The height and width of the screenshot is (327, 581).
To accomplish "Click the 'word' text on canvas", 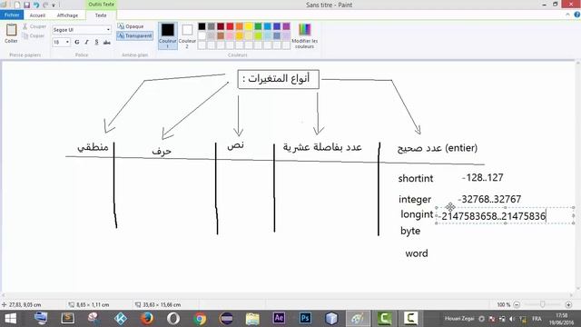I will point(417,253).
